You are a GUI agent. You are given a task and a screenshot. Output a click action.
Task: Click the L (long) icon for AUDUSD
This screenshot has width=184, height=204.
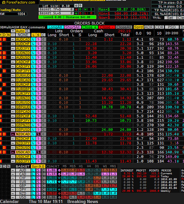tap(33, 57)
